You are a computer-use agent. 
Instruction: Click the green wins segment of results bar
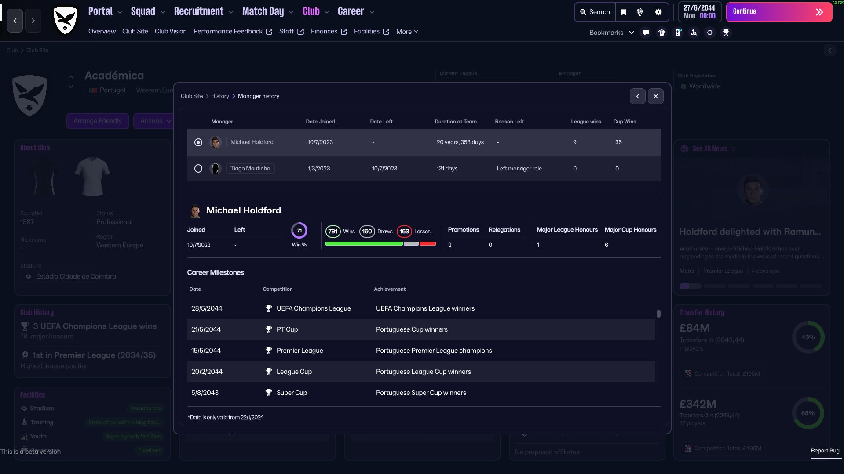(x=364, y=244)
